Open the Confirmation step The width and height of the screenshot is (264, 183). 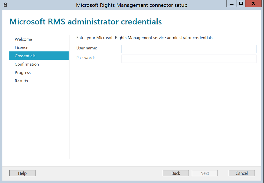(27, 64)
